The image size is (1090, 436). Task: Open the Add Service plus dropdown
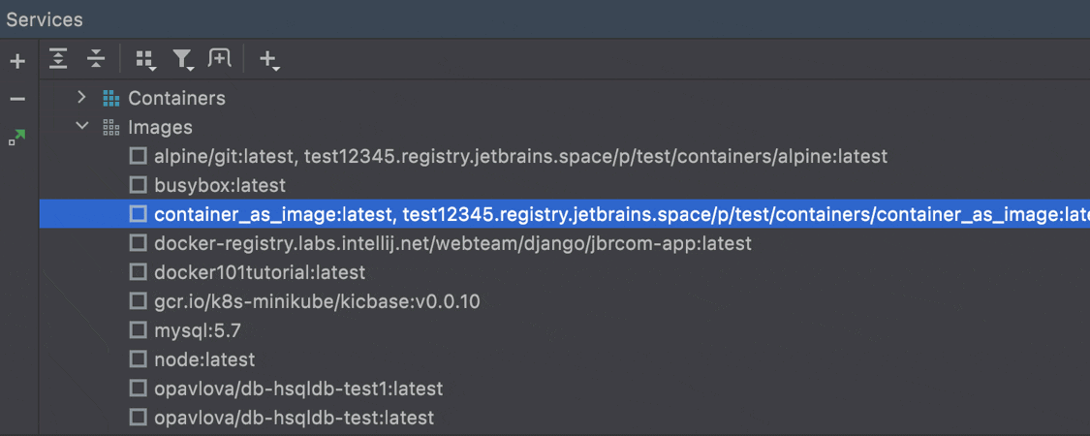(x=269, y=60)
